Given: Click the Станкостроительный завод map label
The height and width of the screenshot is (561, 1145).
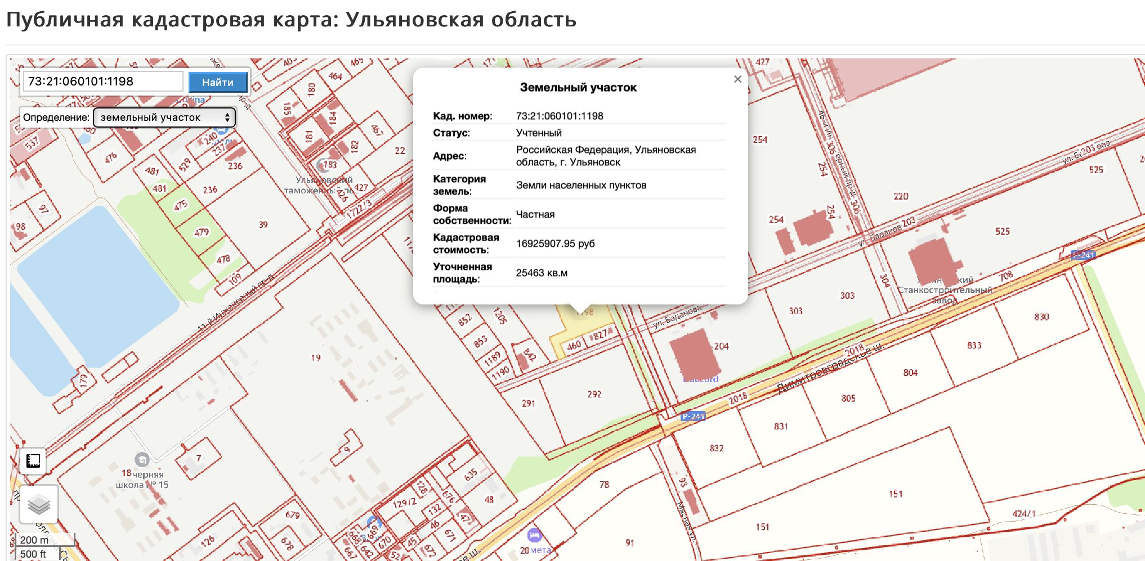Looking at the screenshot, I should point(945,290).
